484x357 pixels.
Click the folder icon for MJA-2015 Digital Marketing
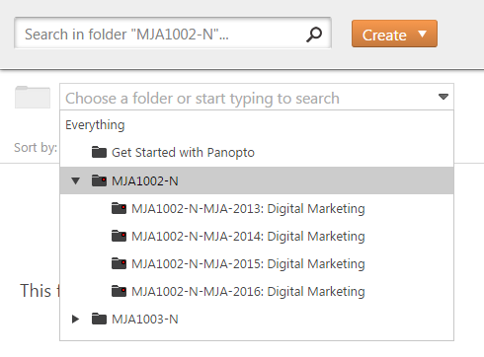119,263
